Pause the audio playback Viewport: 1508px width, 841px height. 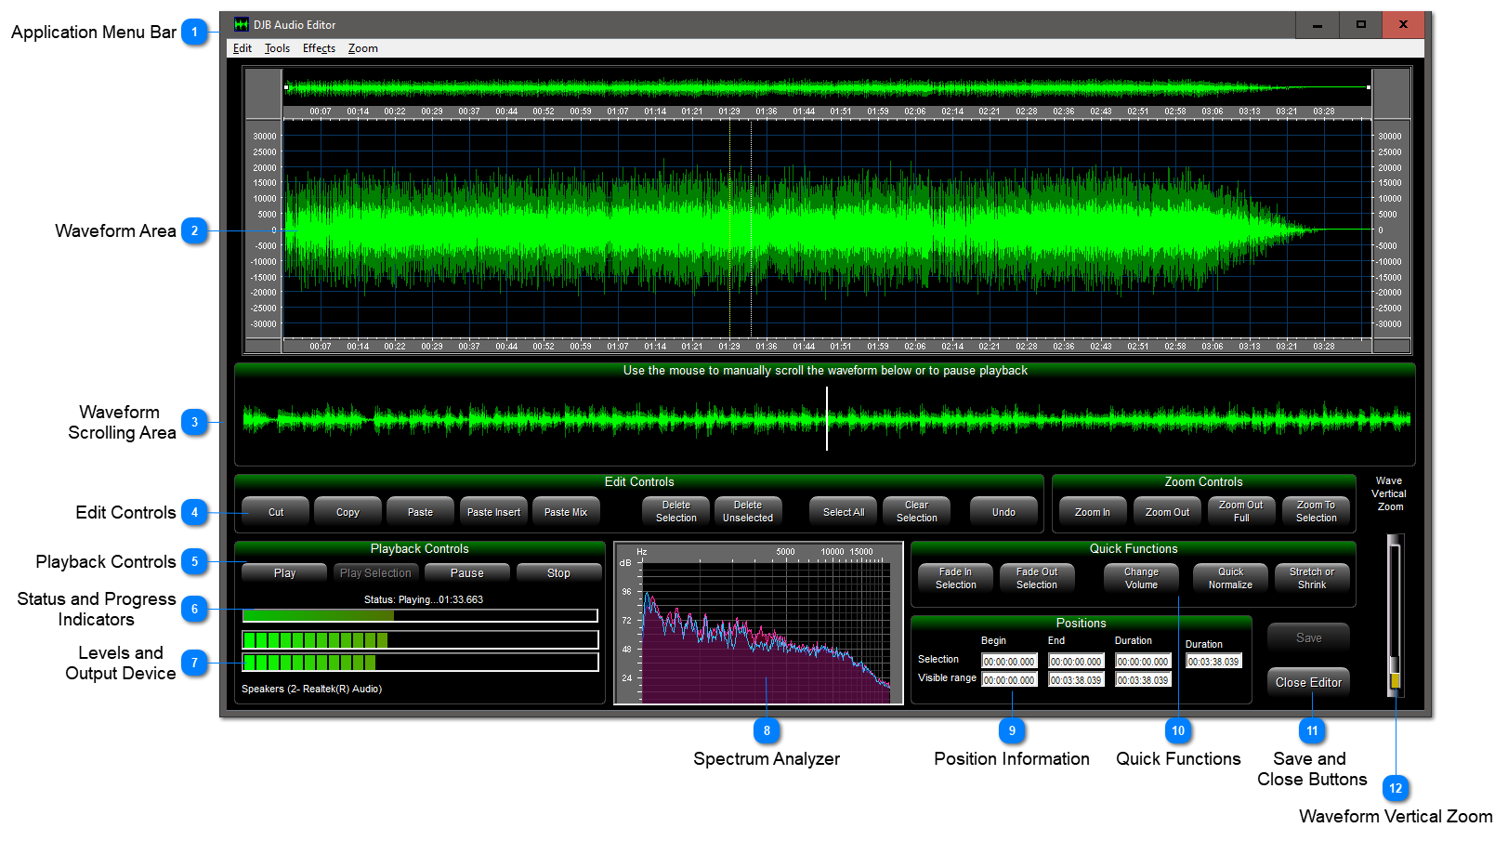coord(467,573)
